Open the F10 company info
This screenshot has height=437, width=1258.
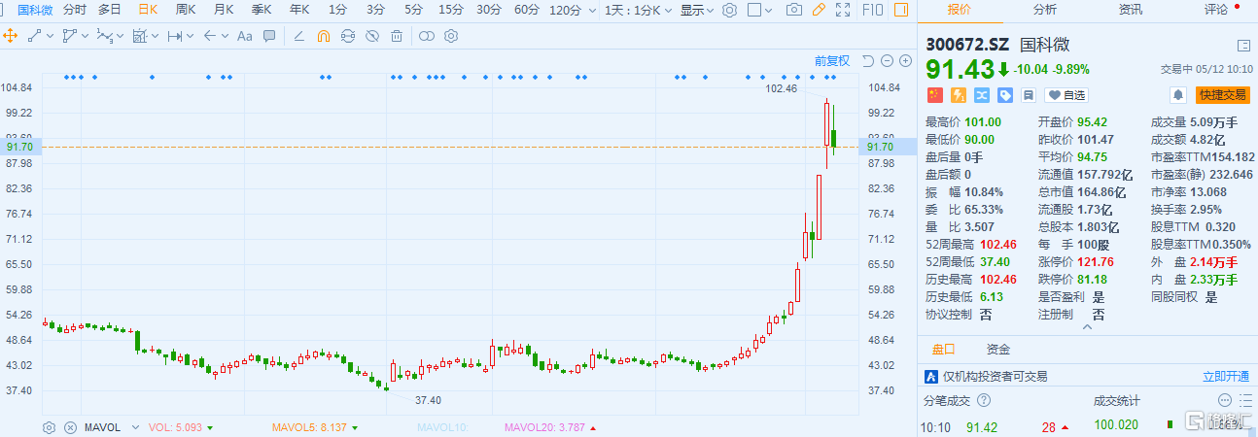click(872, 10)
